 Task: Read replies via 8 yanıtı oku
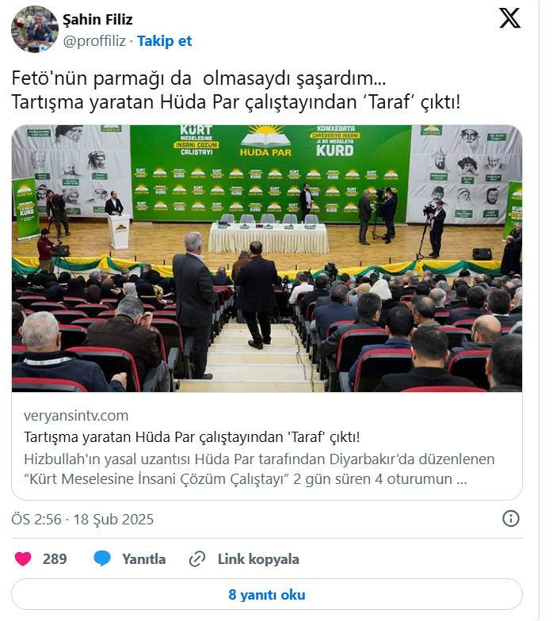pos(266,594)
